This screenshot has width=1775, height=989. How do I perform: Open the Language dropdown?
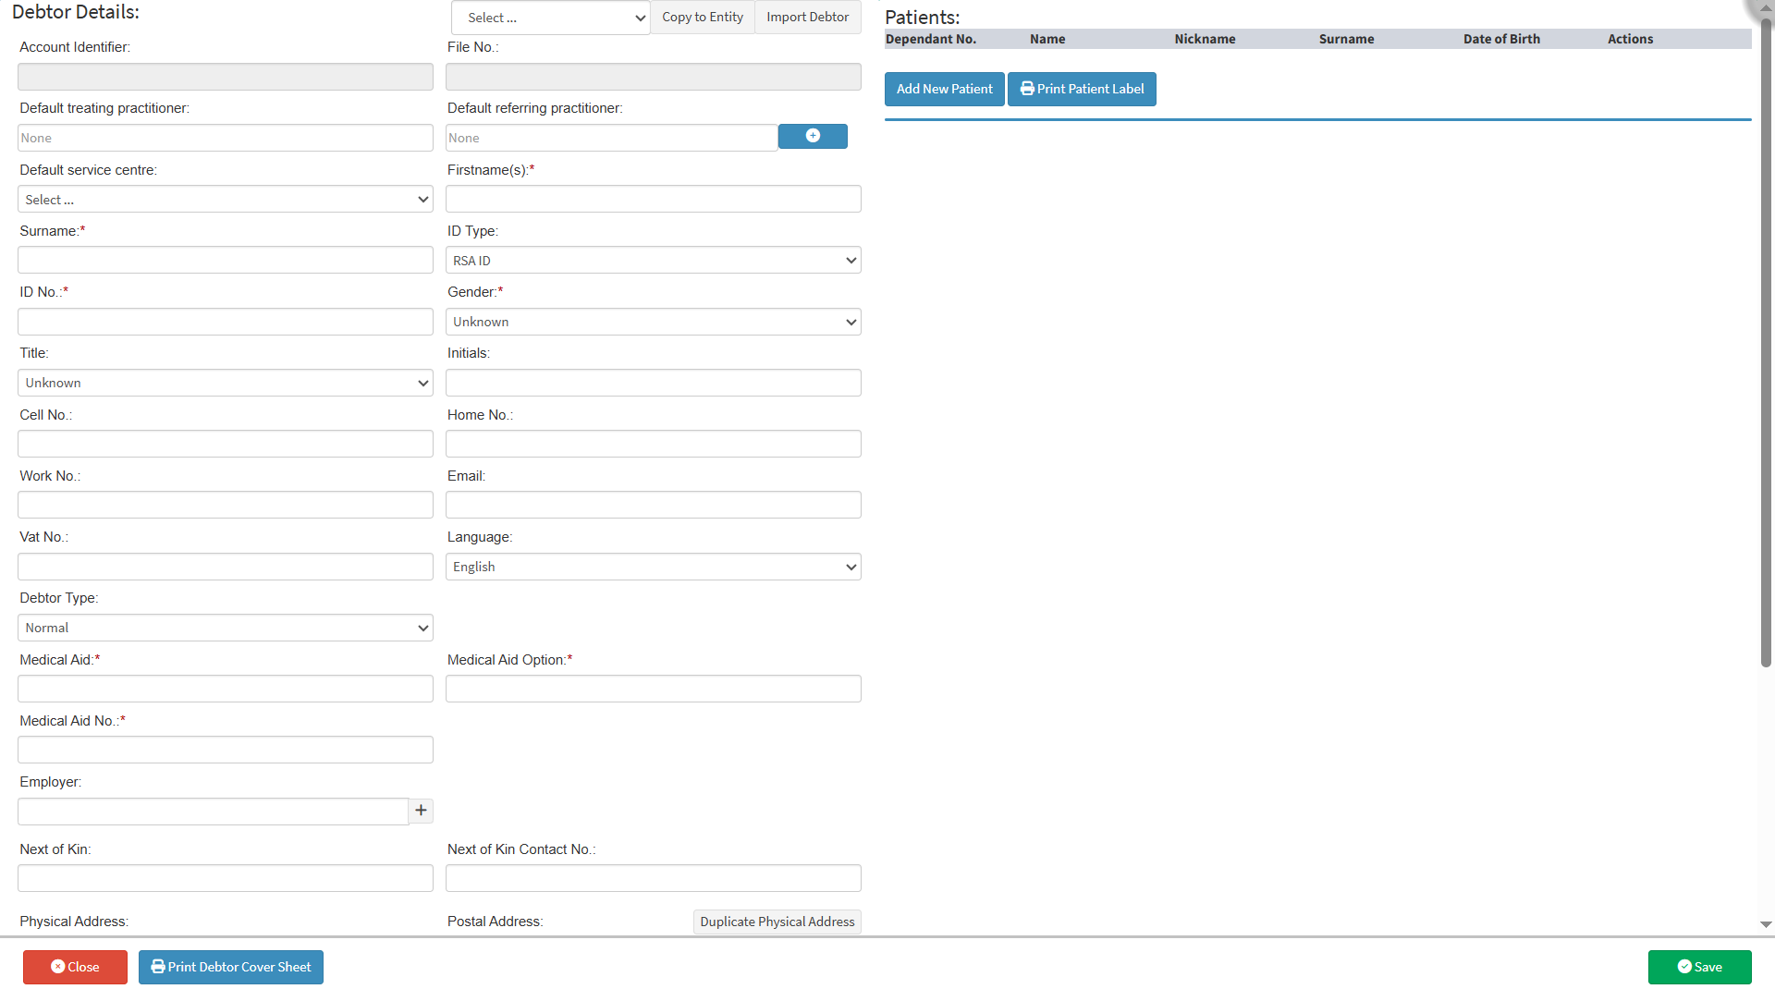[653, 566]
